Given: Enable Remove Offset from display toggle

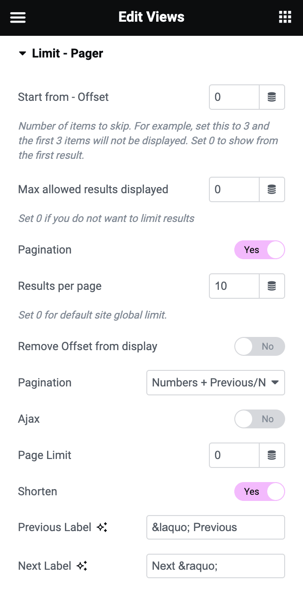Looking at the screenshot, I should [260, 346].
